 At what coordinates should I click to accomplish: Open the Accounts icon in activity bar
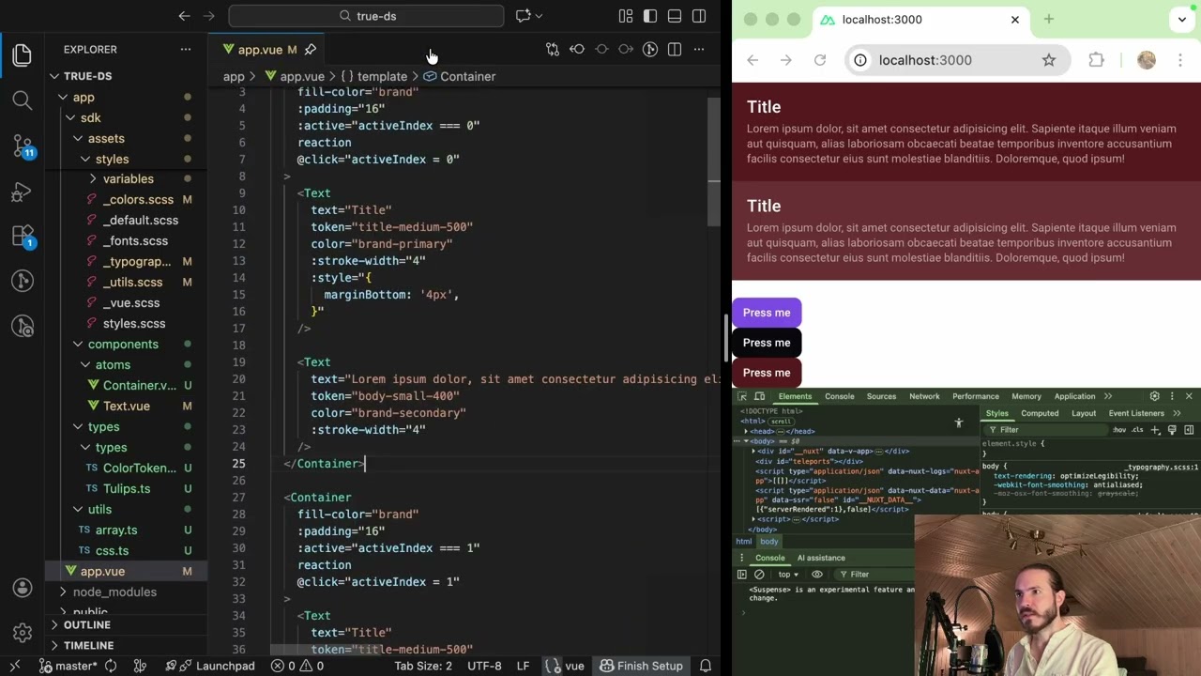(x=23, y=588)
